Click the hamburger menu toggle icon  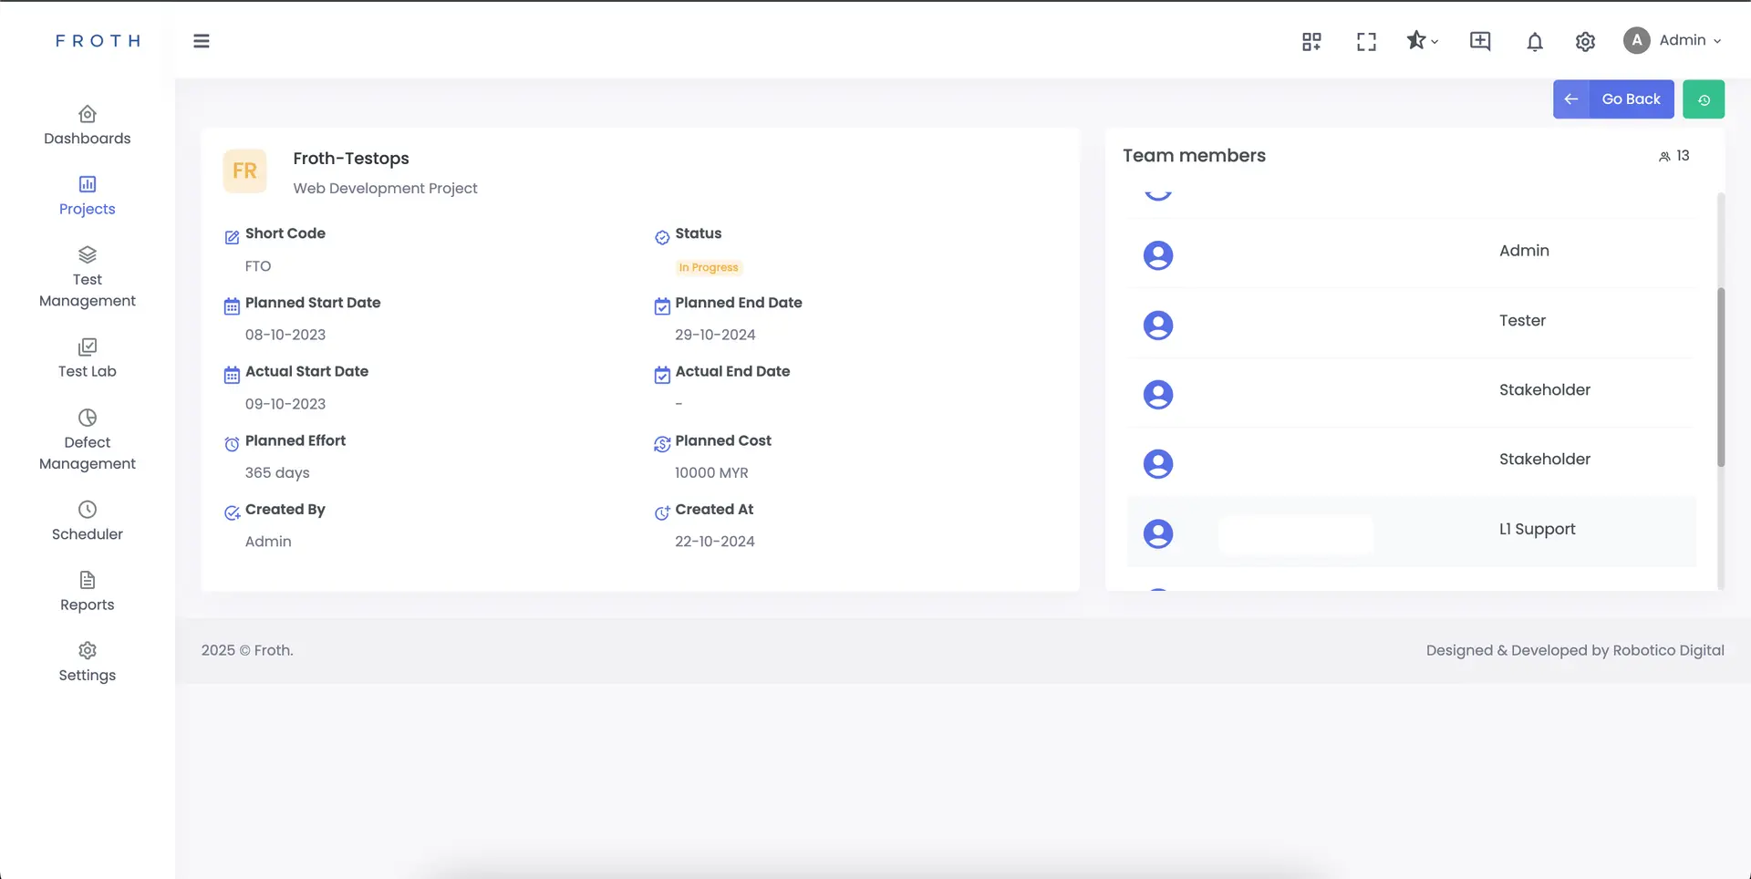[x=202, y=41]
